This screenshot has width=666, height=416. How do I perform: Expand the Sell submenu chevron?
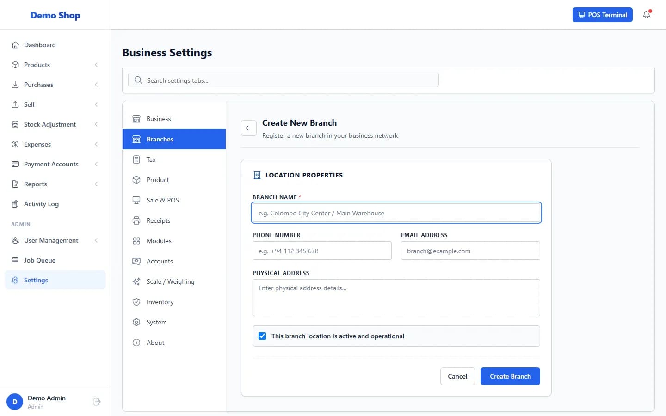pyautogui.click(x=96, y=104)
